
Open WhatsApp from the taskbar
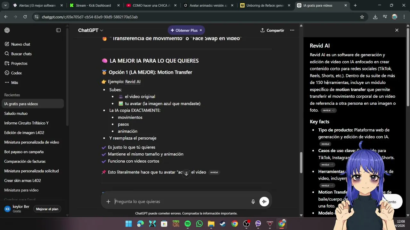tap(199, 224)
